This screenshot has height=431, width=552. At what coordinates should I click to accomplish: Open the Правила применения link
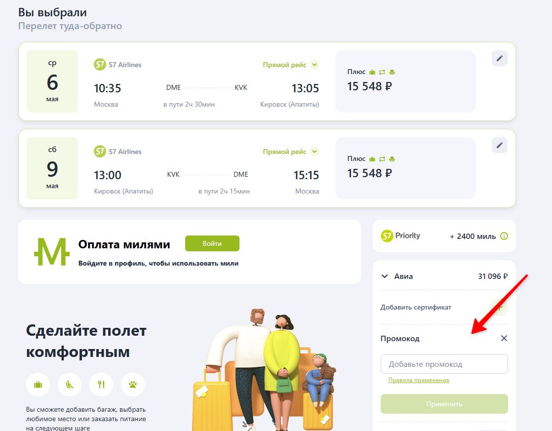(x=418, y=380)
